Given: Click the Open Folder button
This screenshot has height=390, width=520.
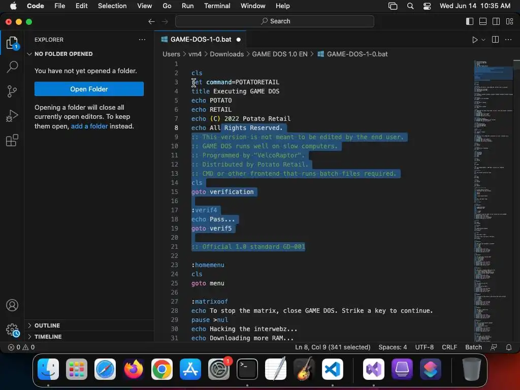Looking at the screenshot, I should 89,89.
